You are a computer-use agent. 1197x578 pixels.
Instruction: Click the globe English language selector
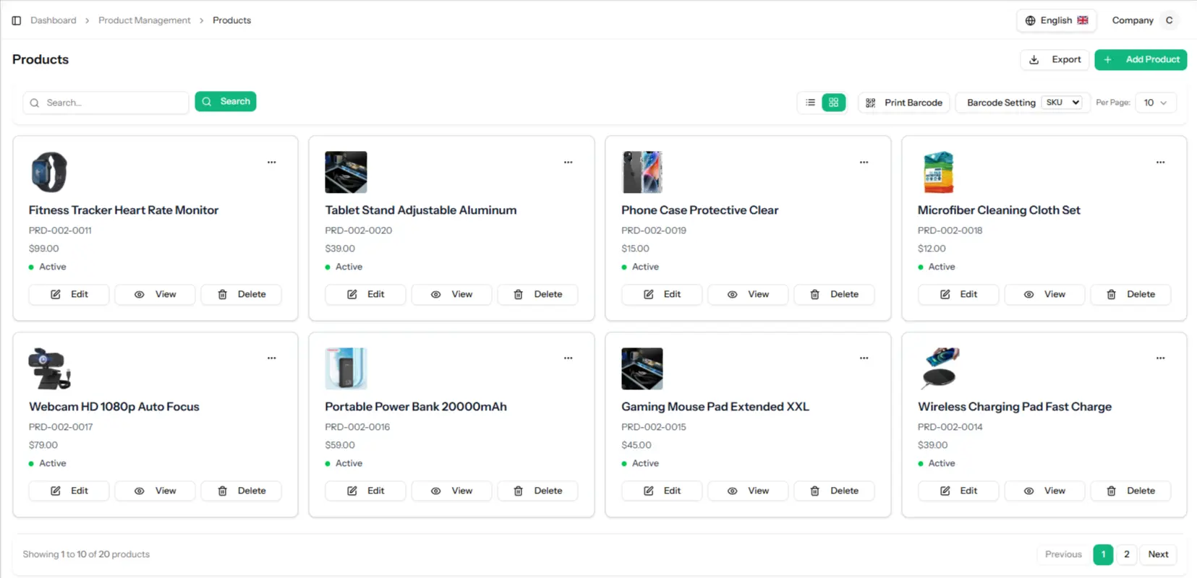pos(1056,20)
